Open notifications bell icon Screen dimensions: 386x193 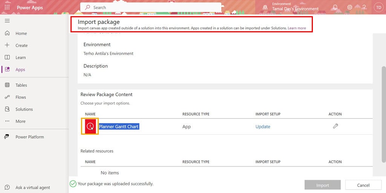coord(335,8)
